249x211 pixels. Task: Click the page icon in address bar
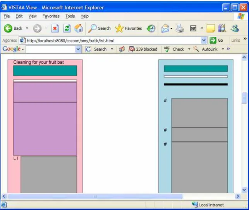[22, 41]
